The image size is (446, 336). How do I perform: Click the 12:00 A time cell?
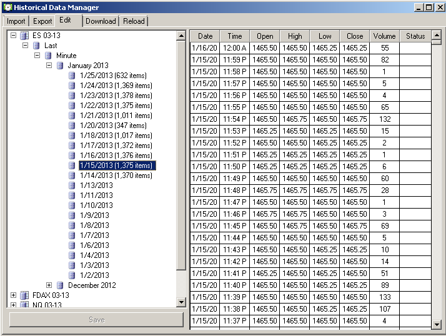point(235,48)
